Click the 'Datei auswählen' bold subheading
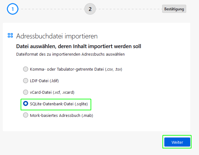 [78, 46]
